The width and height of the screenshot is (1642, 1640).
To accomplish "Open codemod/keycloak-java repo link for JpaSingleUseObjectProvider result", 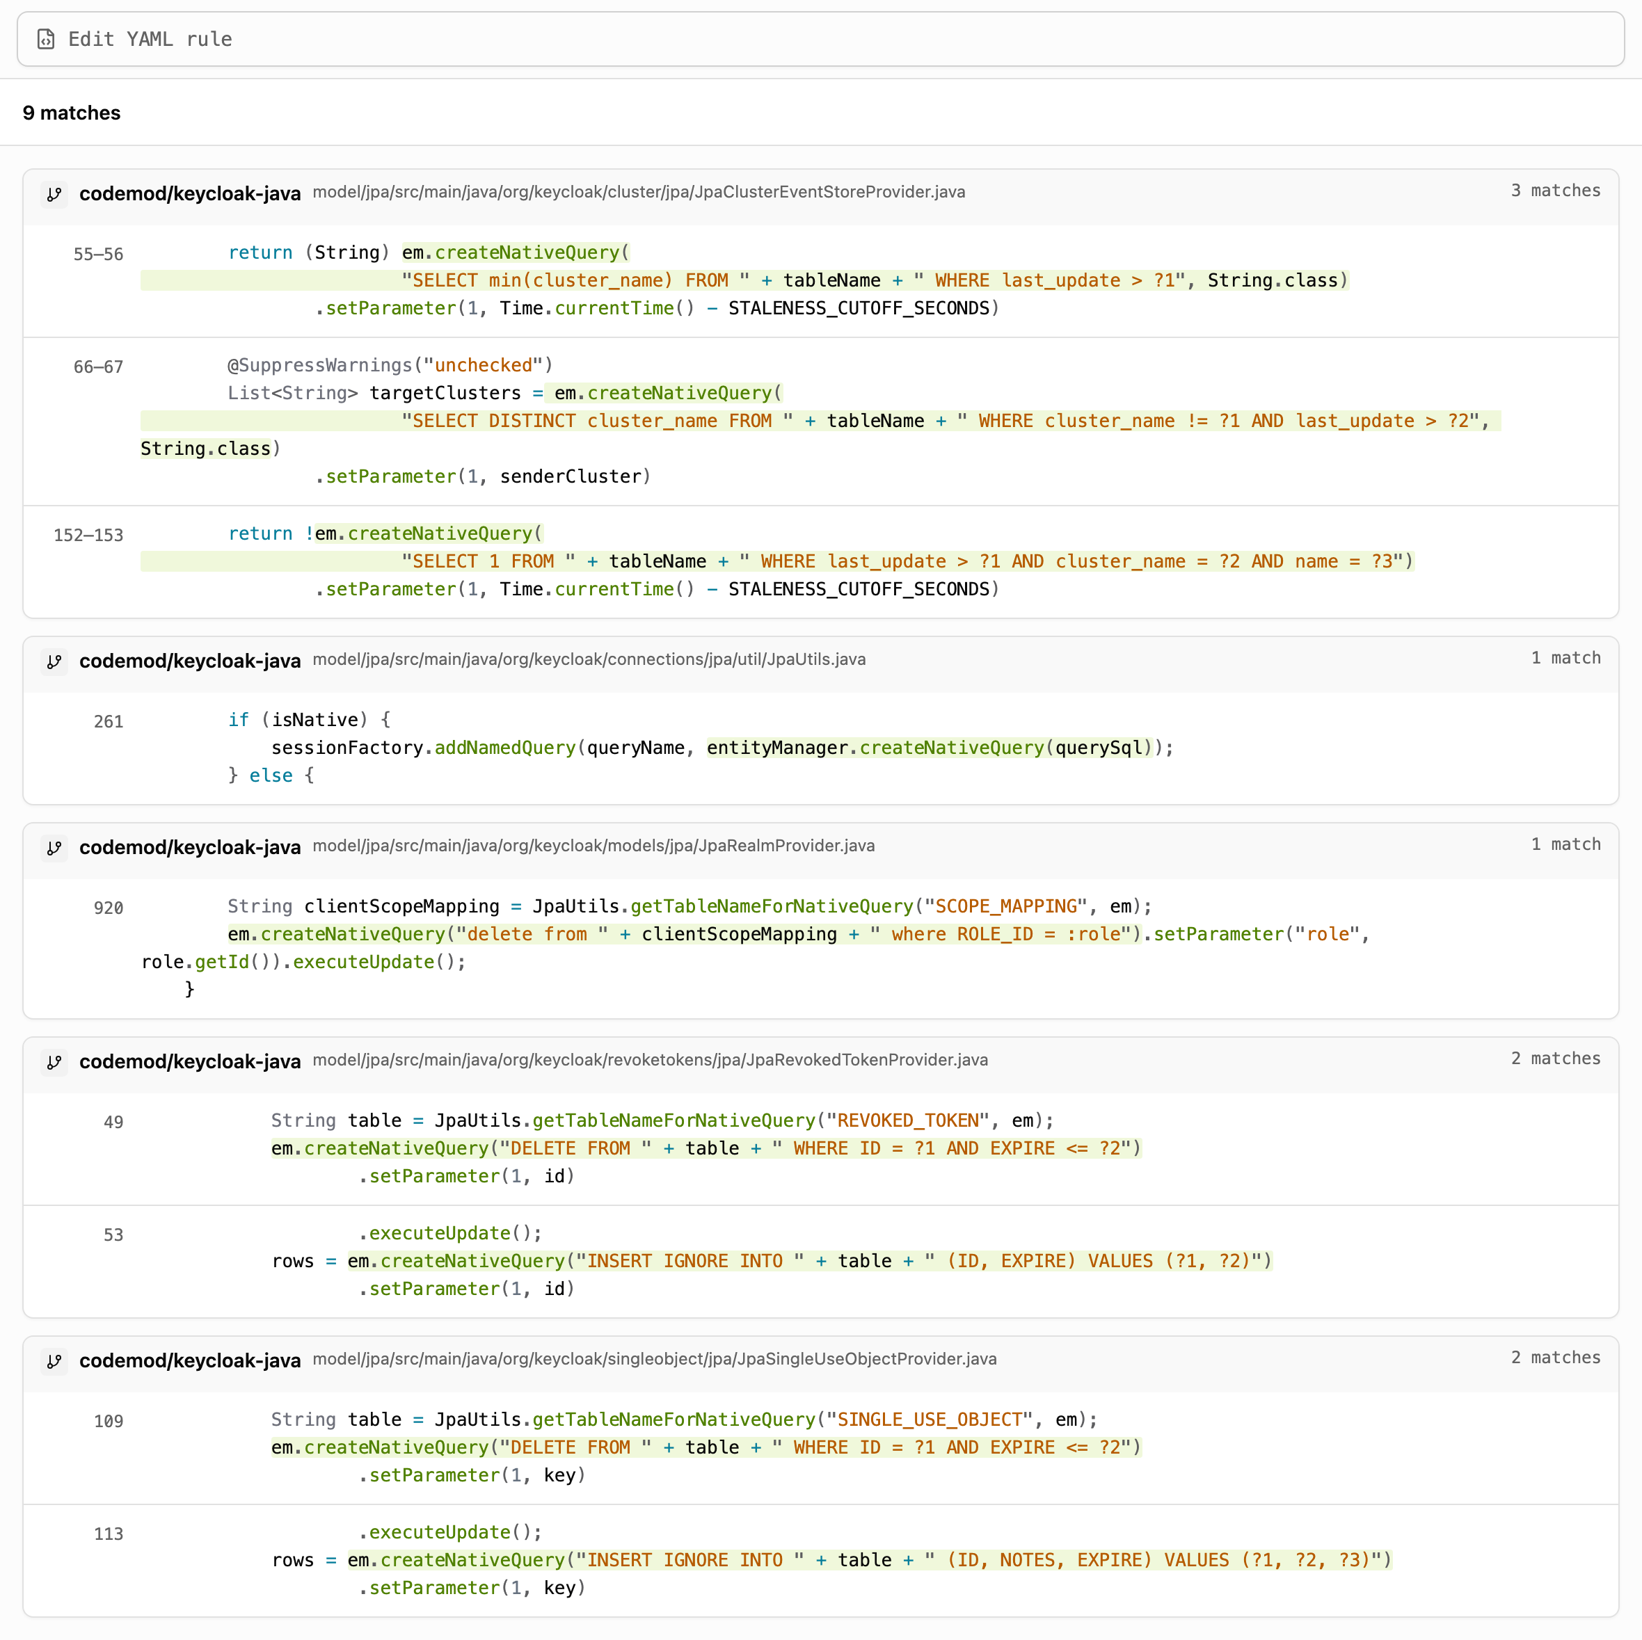I will pos(189,1360).
